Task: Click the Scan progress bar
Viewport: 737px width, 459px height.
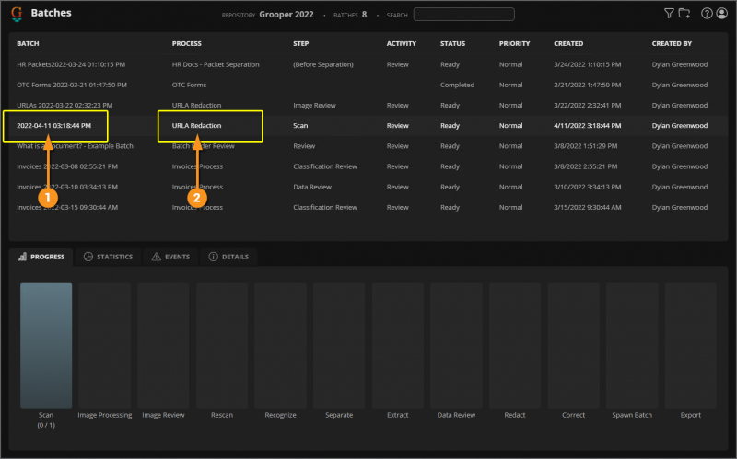Action: click(46, 345)
